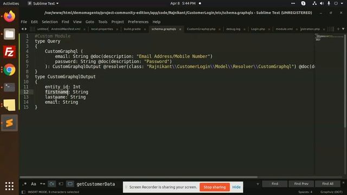Open the network status icon in top bar
This screenshot has width=347, height=195.
314,3
